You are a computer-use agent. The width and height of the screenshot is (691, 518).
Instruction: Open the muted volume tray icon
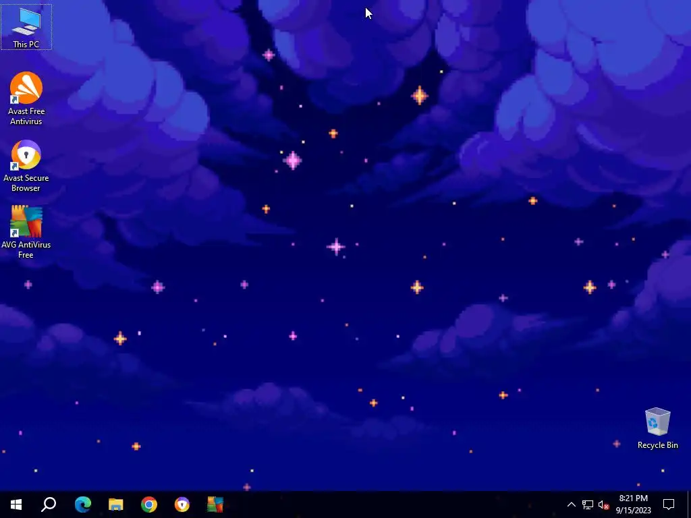[x=603, y=505]
